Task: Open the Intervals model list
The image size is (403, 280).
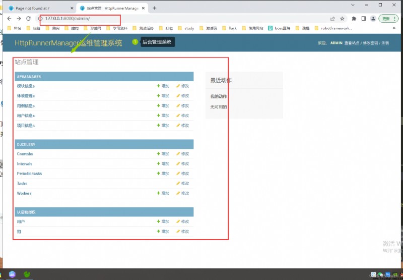Action: tap(25, 163)
